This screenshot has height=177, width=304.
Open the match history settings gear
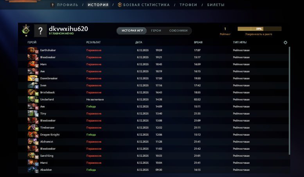(285, 43)
